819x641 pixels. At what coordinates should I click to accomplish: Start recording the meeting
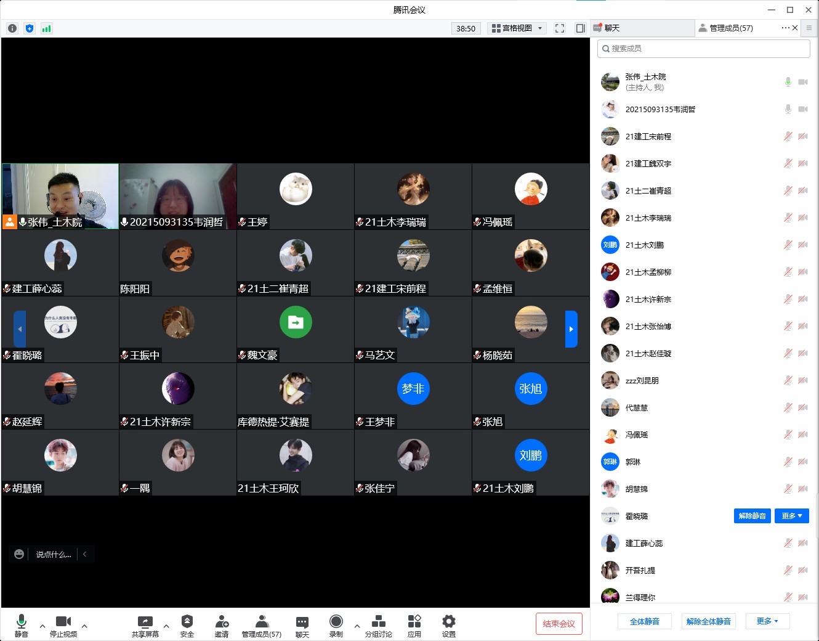pos(336,625)
